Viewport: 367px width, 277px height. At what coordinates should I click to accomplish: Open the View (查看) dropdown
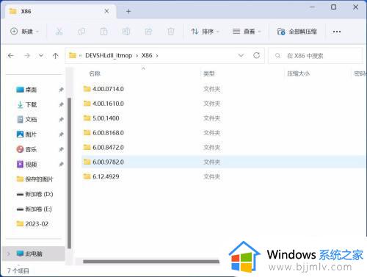click(247, 32)
